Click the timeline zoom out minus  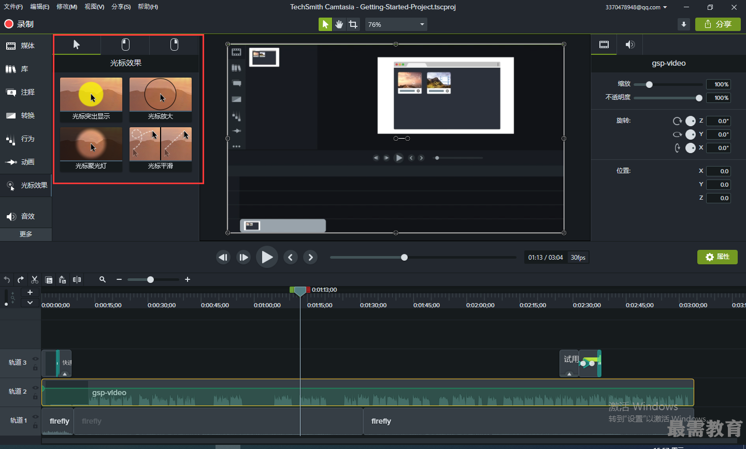[x=119, y=279]
